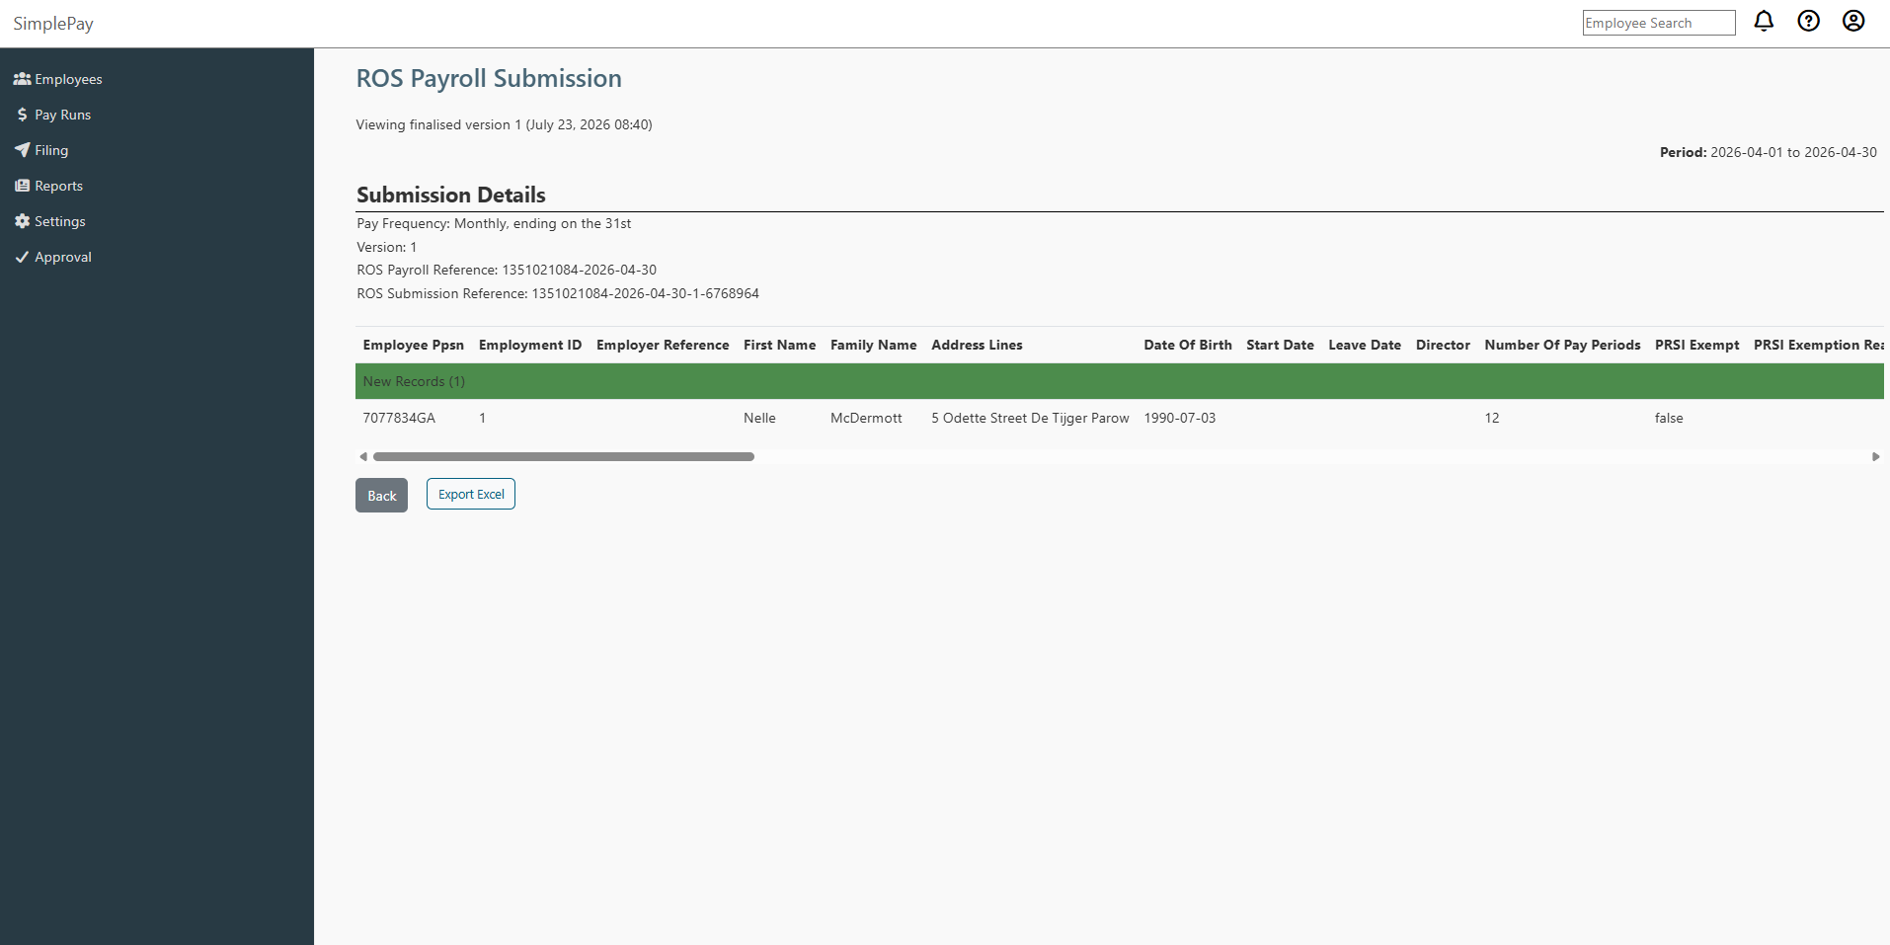
Task: Click the Employment ID column header
Action: click(530, 345)
